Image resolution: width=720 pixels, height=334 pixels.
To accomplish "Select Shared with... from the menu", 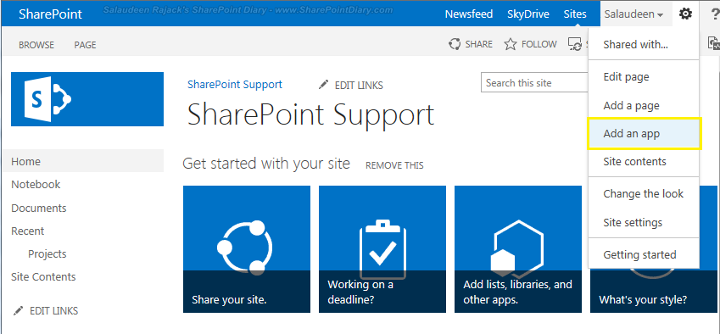I will click(x=644, y=44).
